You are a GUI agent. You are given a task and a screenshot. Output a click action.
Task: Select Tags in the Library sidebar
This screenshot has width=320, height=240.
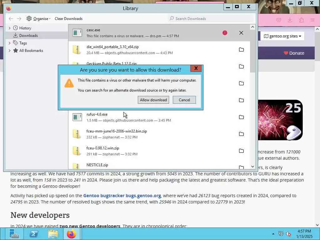click(x=23, y=43)
